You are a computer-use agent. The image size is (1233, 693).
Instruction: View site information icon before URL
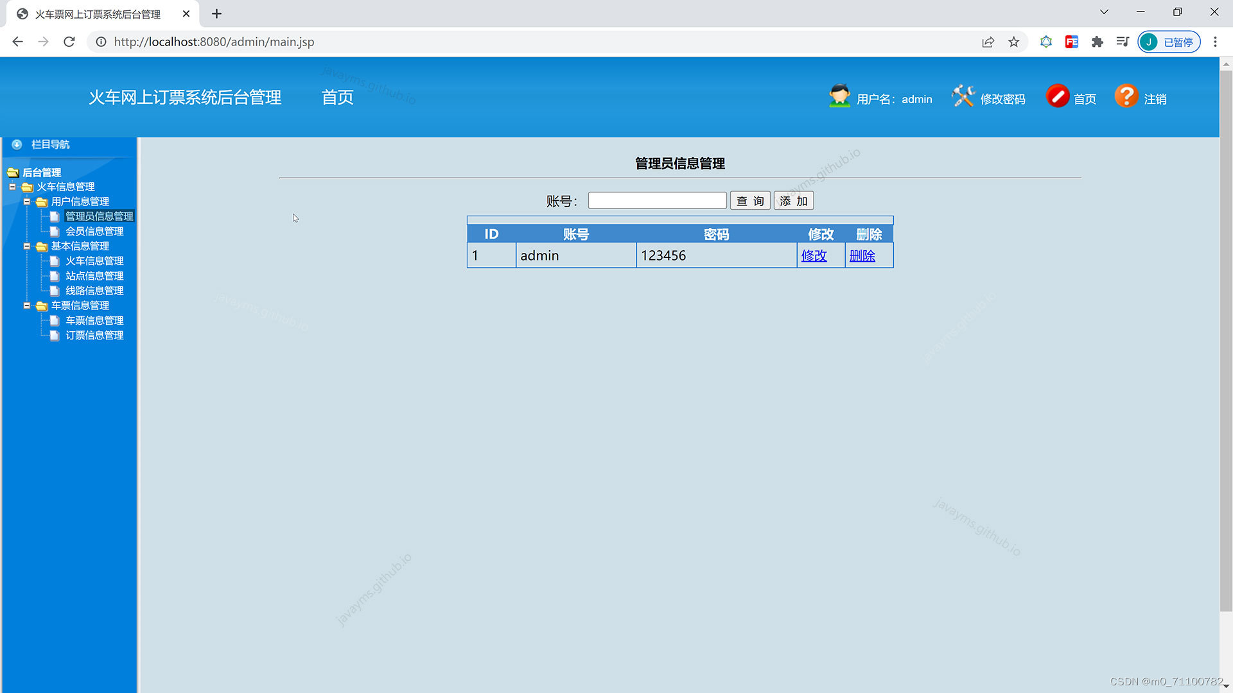click(101, 42)
